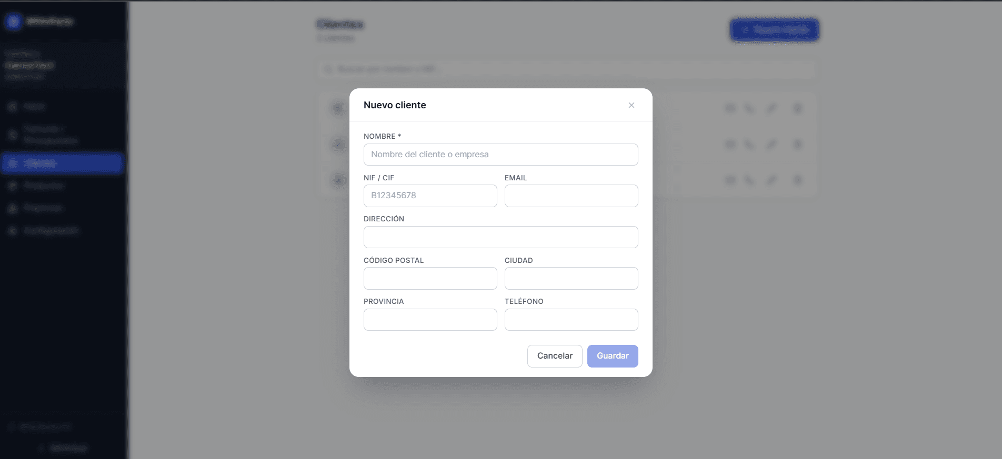Select the Email input box
Image resolution: width=1002 pixels, height=459 pixels.
coord(572,196)
